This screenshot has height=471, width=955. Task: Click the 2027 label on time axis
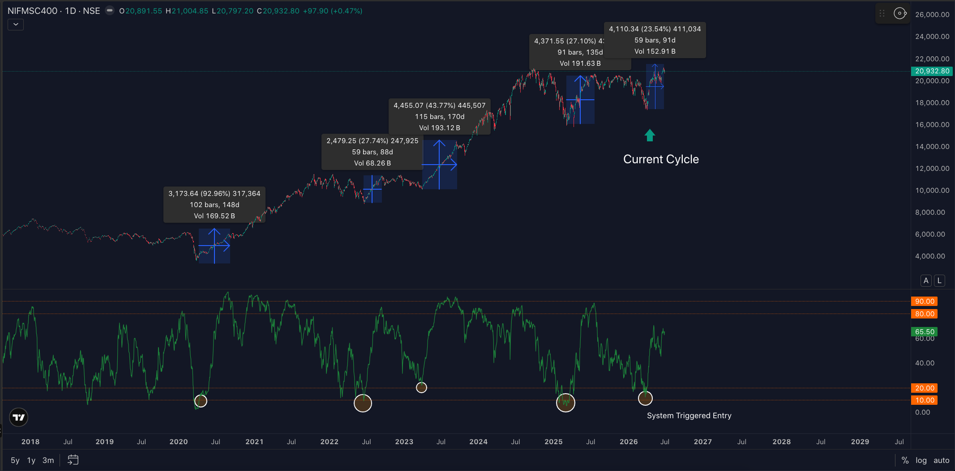click(x=702, y=441)
